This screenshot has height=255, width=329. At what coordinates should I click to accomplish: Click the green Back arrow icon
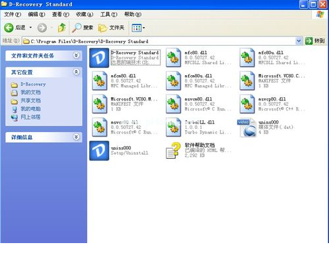pos(9,28)
